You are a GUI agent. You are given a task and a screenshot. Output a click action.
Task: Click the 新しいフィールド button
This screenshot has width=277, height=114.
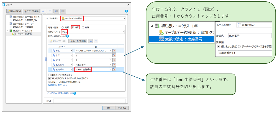point(58,41)
